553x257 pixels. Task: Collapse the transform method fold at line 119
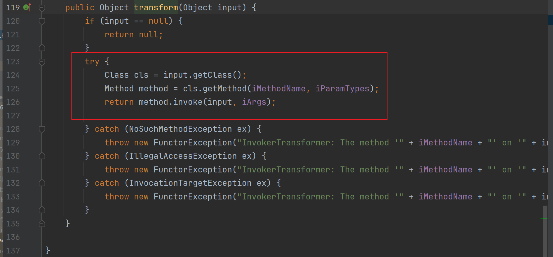click(42, 8)
